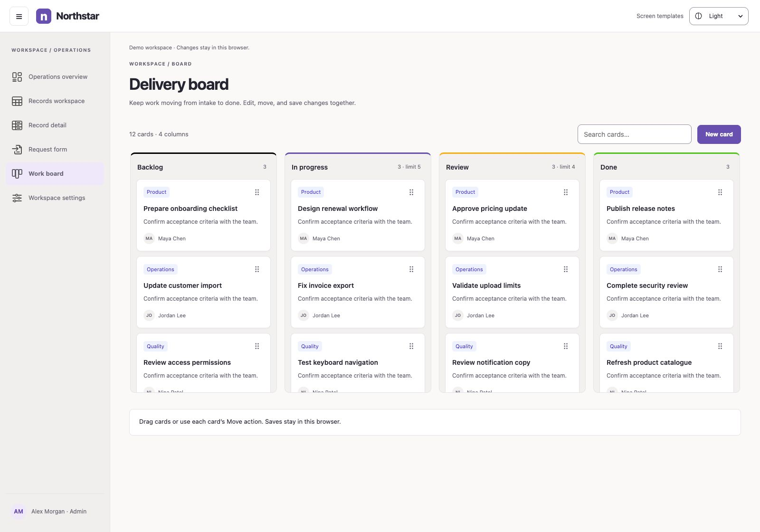760x532 pixels.
Task: Open the Light theme dropdown
Action: (x=719, y=16)
